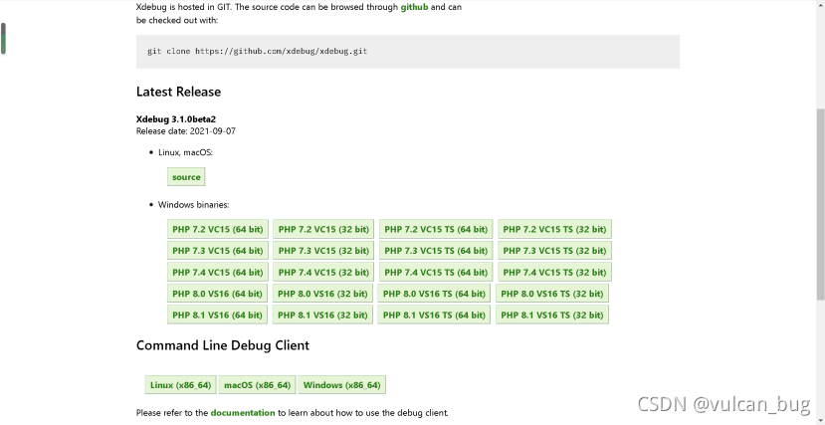The height and width of the screenshot is (425, 825).
Task: Download the Linux source package
Action: pyautogui.click(x=186, y=177)
